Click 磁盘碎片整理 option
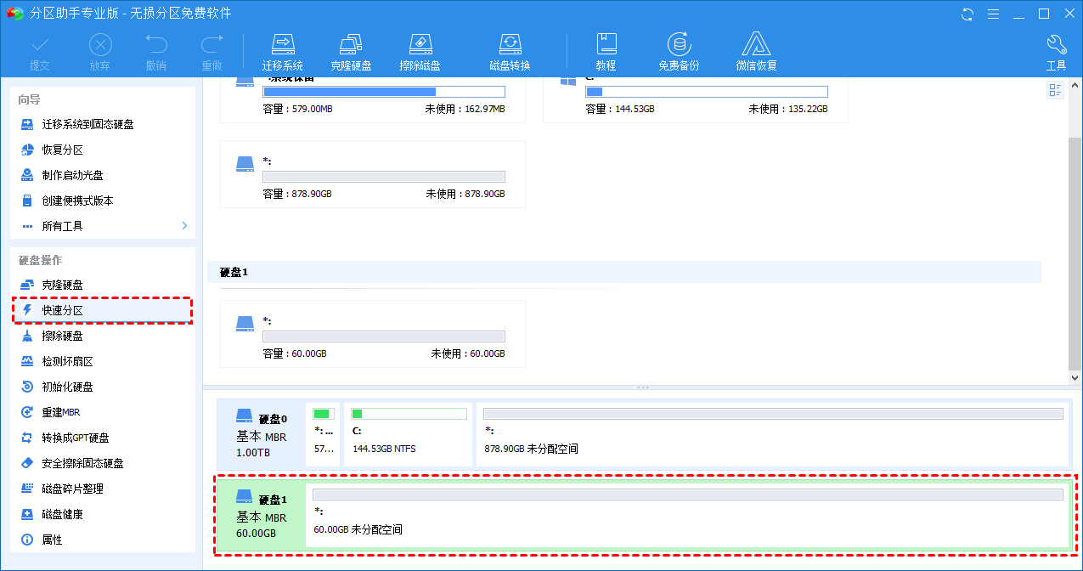Image resolution: width=1083 pixels, height=571 pixels. click(x=73, y=489)
